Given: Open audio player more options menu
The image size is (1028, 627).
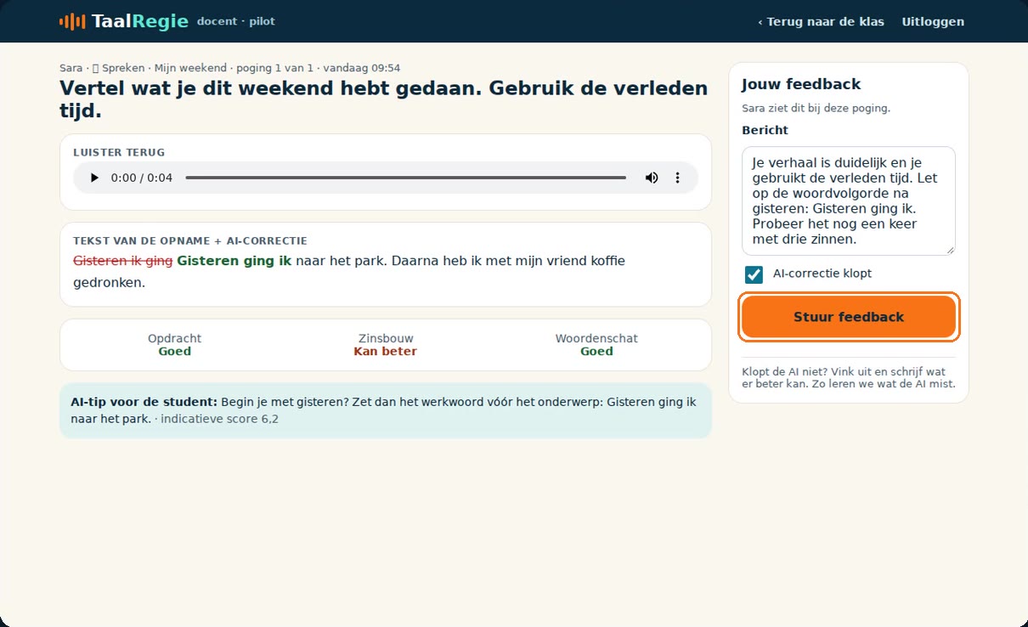Looking at the screenshot, I should (x=678, y=178).
